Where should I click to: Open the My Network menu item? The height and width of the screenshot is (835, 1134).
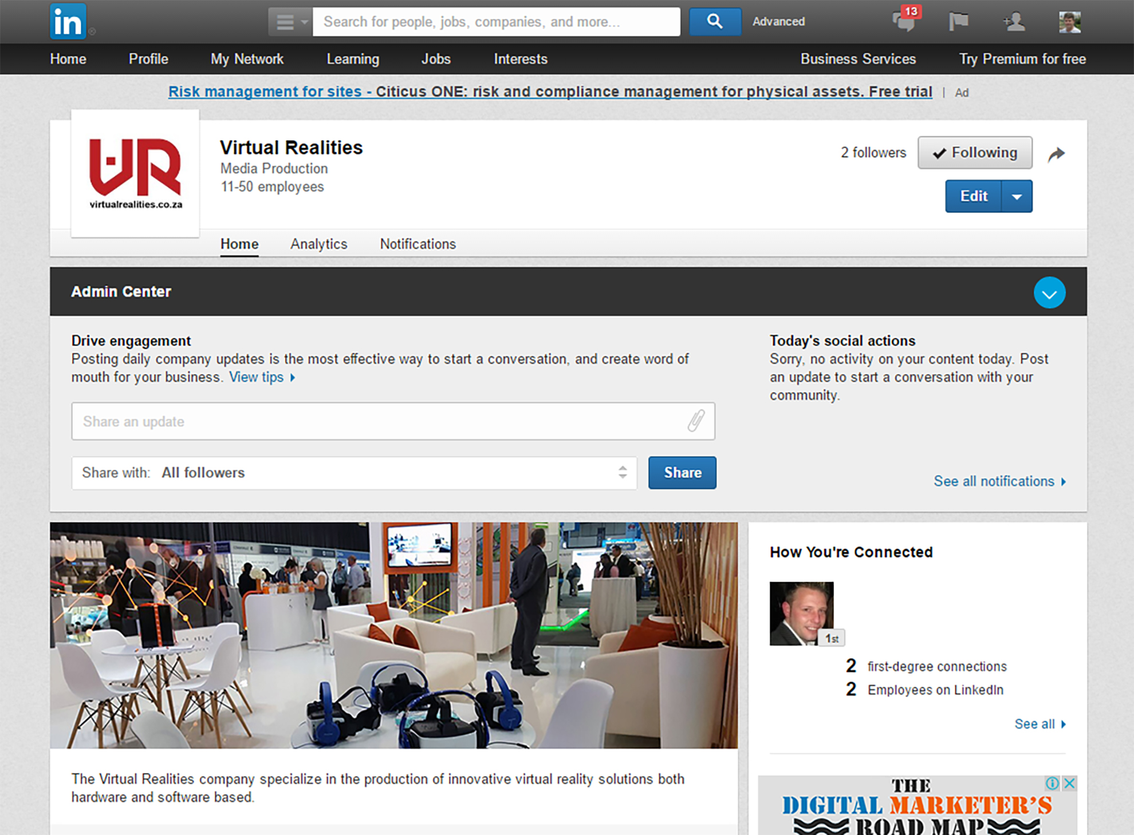click(x=247, y=59)
